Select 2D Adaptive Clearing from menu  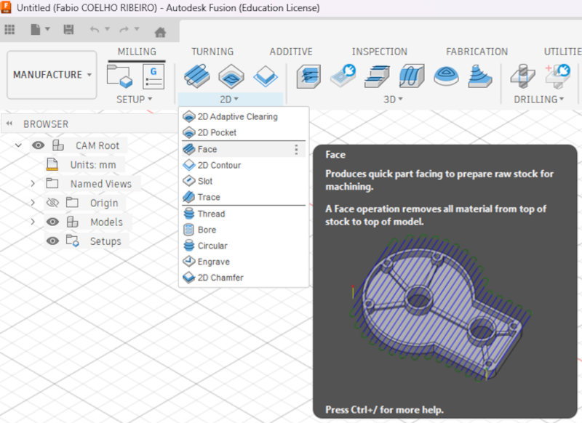point(244,117)
